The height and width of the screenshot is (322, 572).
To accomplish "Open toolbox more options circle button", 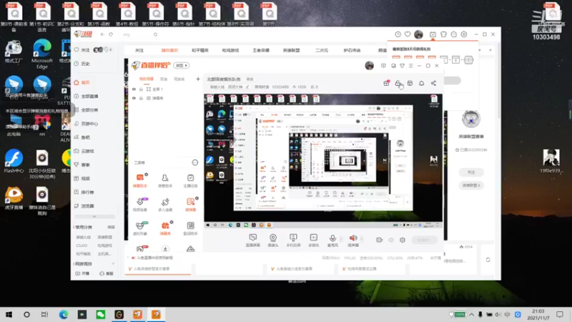I will click(195, 162).
